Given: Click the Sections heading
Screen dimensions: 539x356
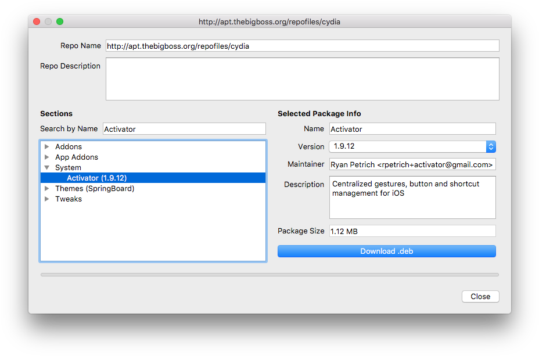Looking at the screenshot, I should click(56, 114).
